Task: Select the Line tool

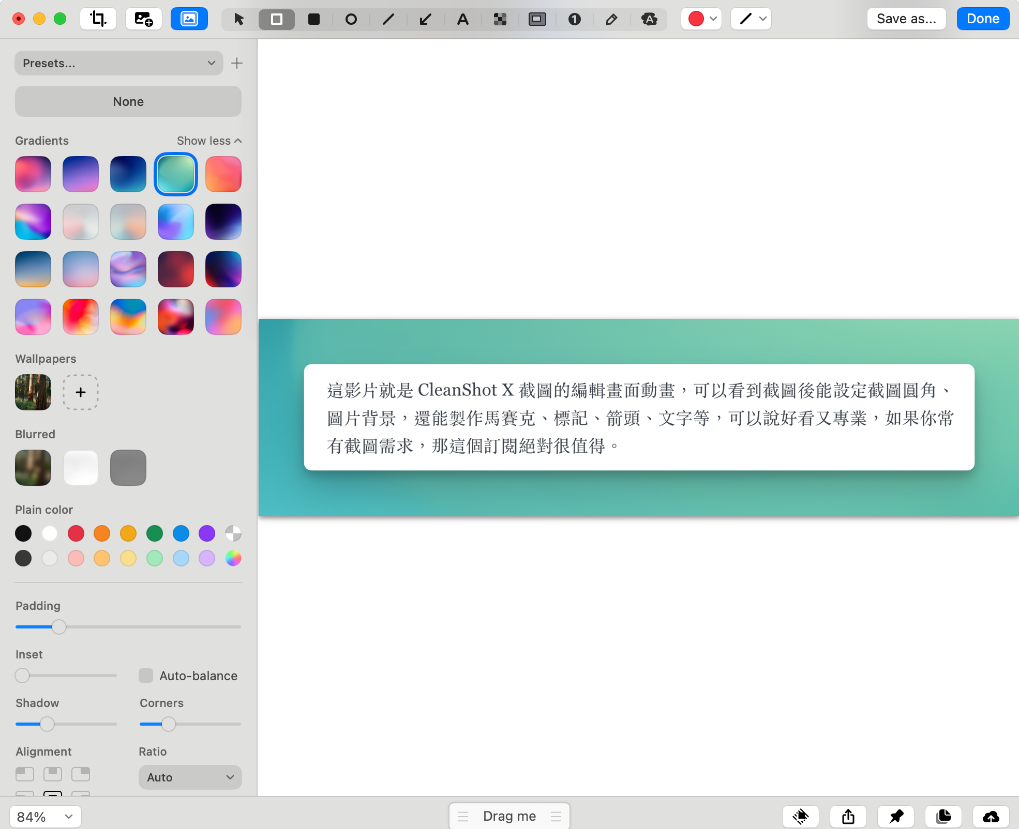Action: pyautogui.click(x=388, y=20)
